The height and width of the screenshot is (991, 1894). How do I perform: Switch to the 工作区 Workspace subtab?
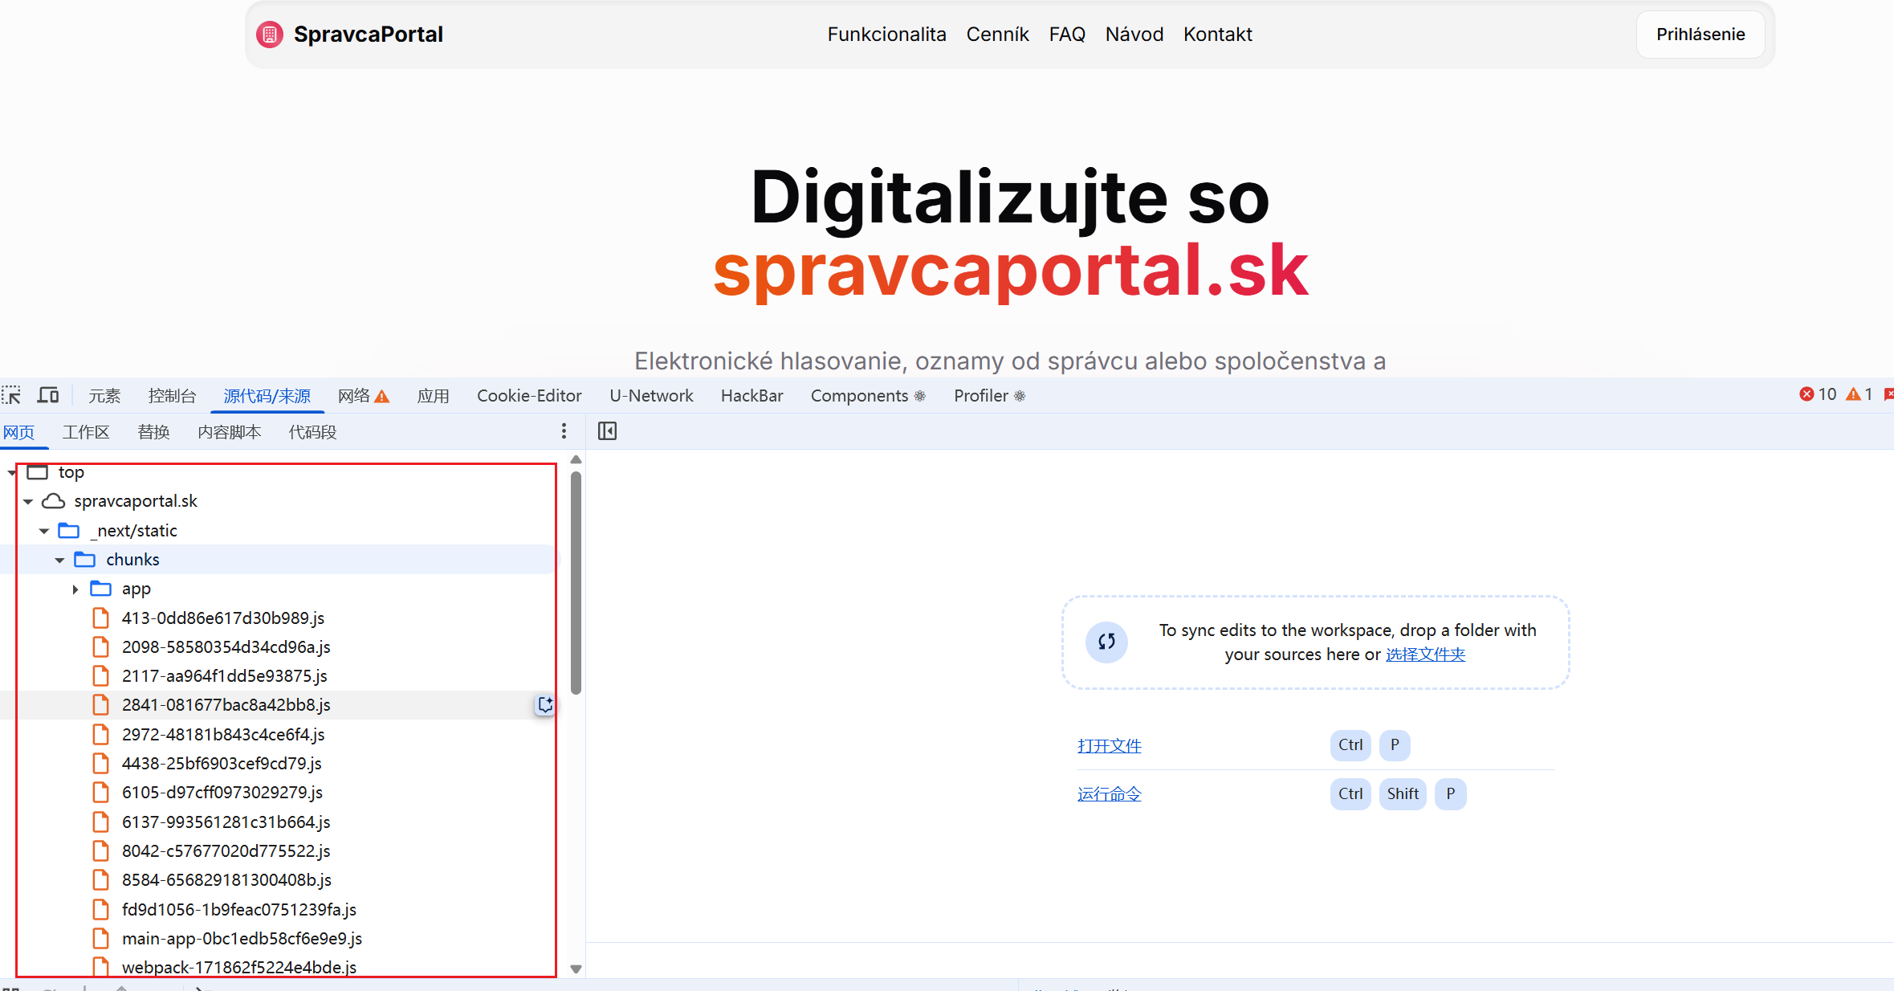click(x=86, y=432)
